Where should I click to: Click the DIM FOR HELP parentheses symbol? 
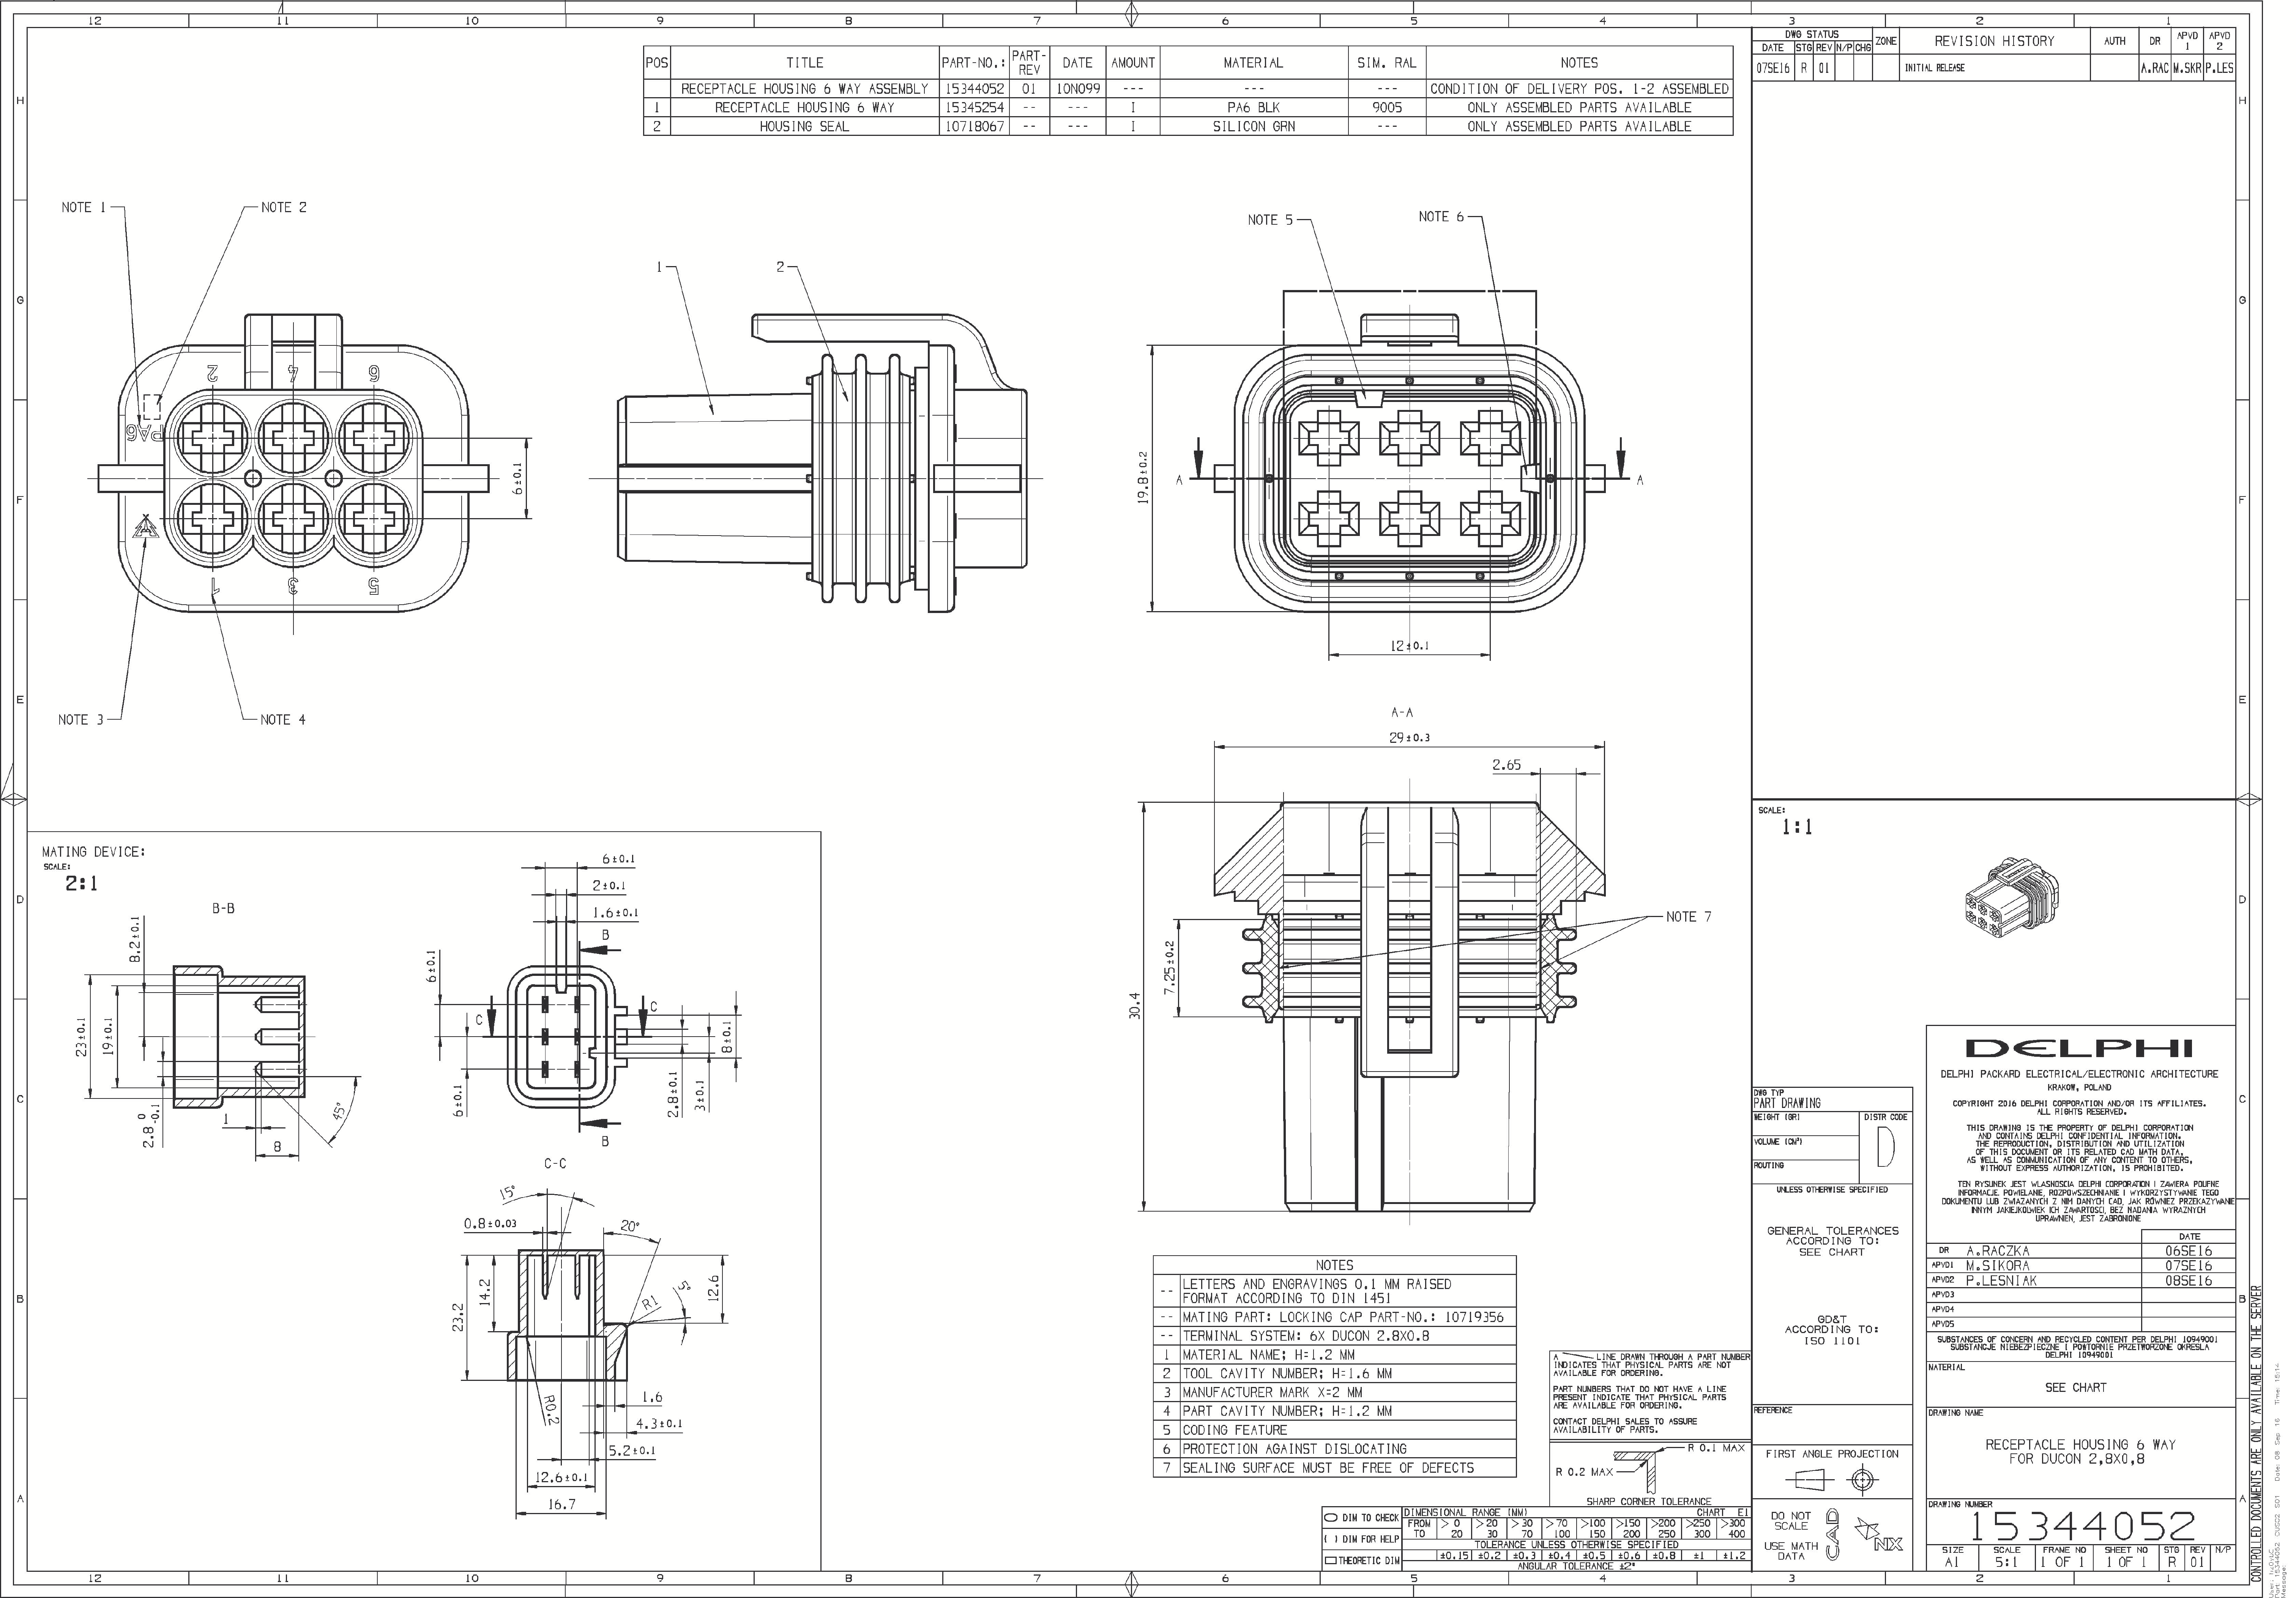point(1331,1539)
